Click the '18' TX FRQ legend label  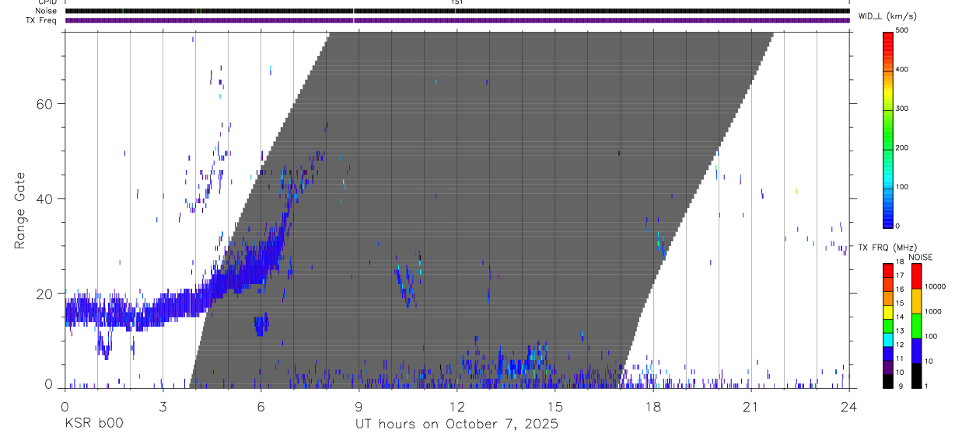coord(900,262)
